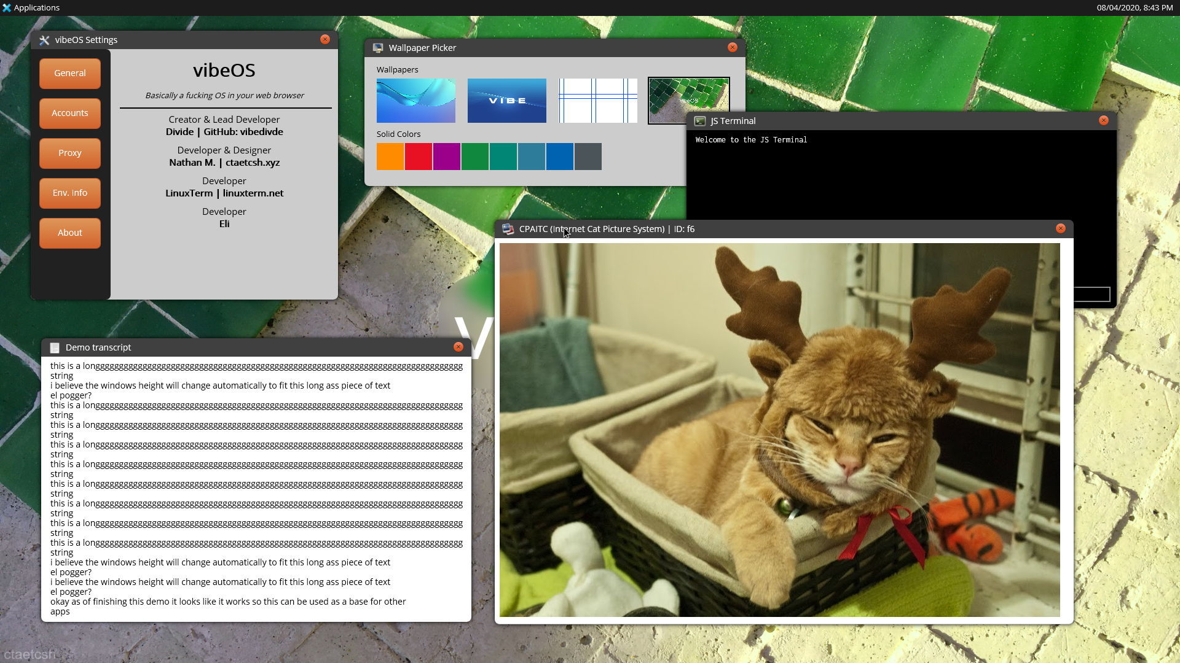Click the CPAITC window title icon
The image size is (1180, 663).
point(508,229)
